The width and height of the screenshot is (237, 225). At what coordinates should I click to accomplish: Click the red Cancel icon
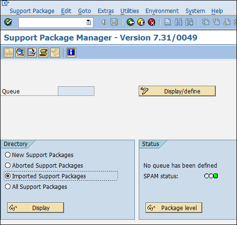[x=152, y=22]
